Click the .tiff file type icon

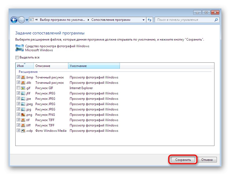23,125
